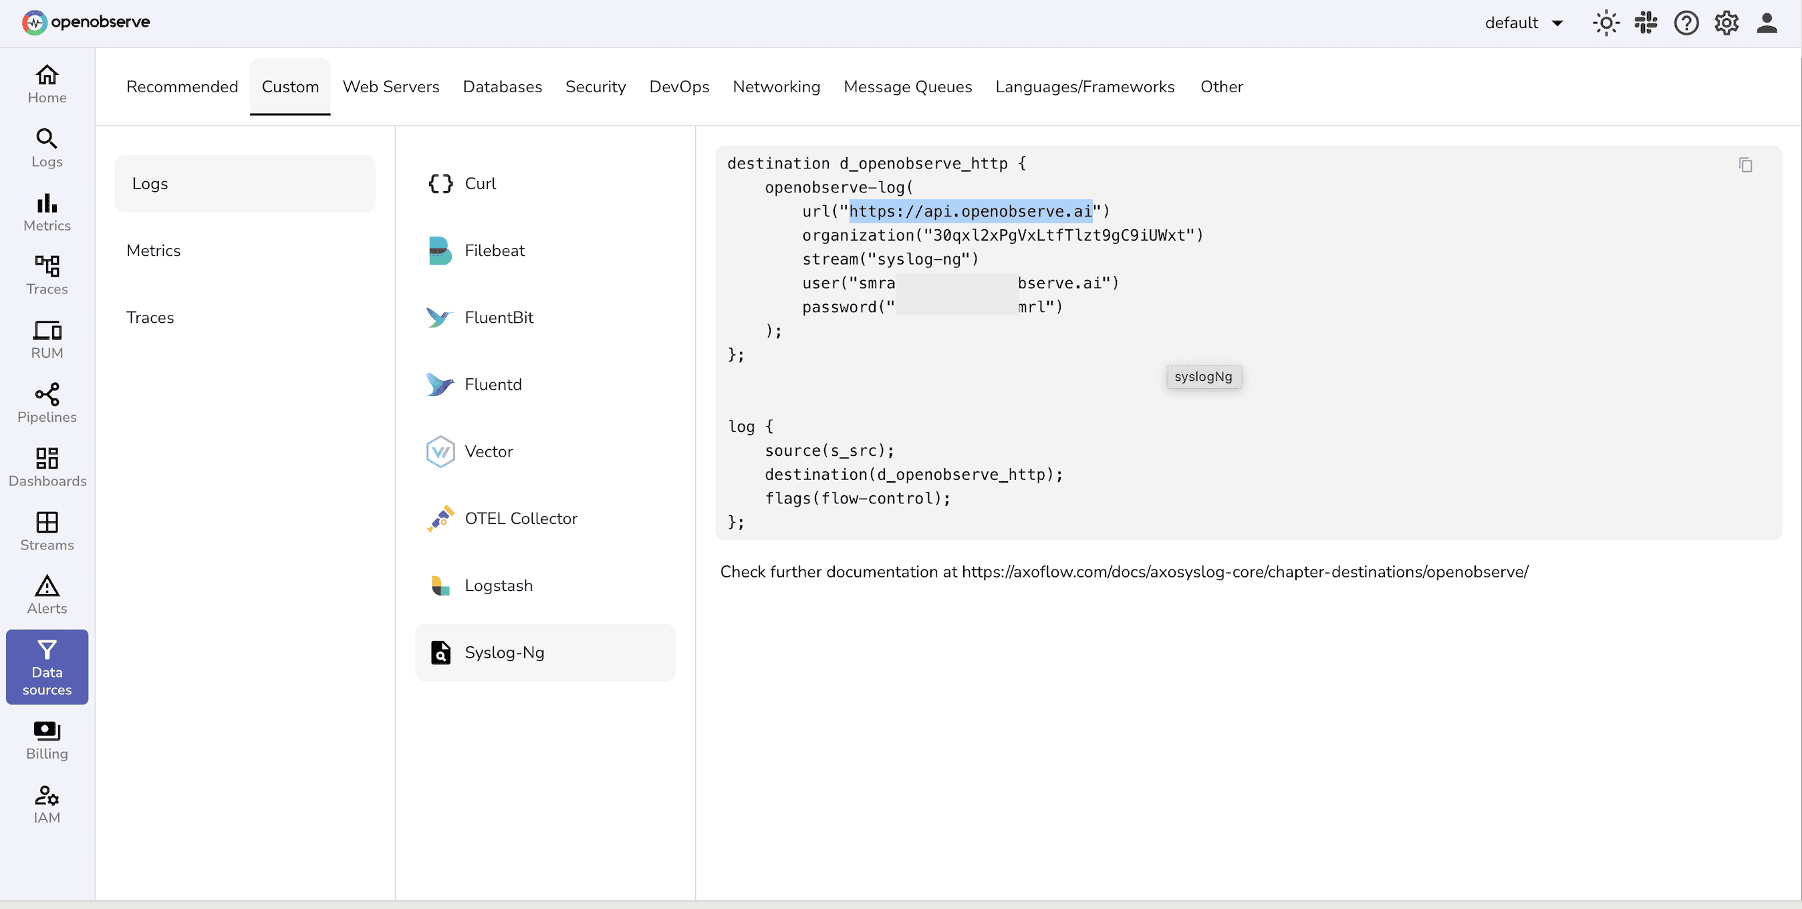The image size is (1802, 909).
Task: Open the Slack community icon
Action: (x=1646, y=23)
